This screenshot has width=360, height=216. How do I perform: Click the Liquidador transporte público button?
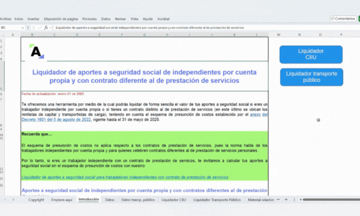311,77
